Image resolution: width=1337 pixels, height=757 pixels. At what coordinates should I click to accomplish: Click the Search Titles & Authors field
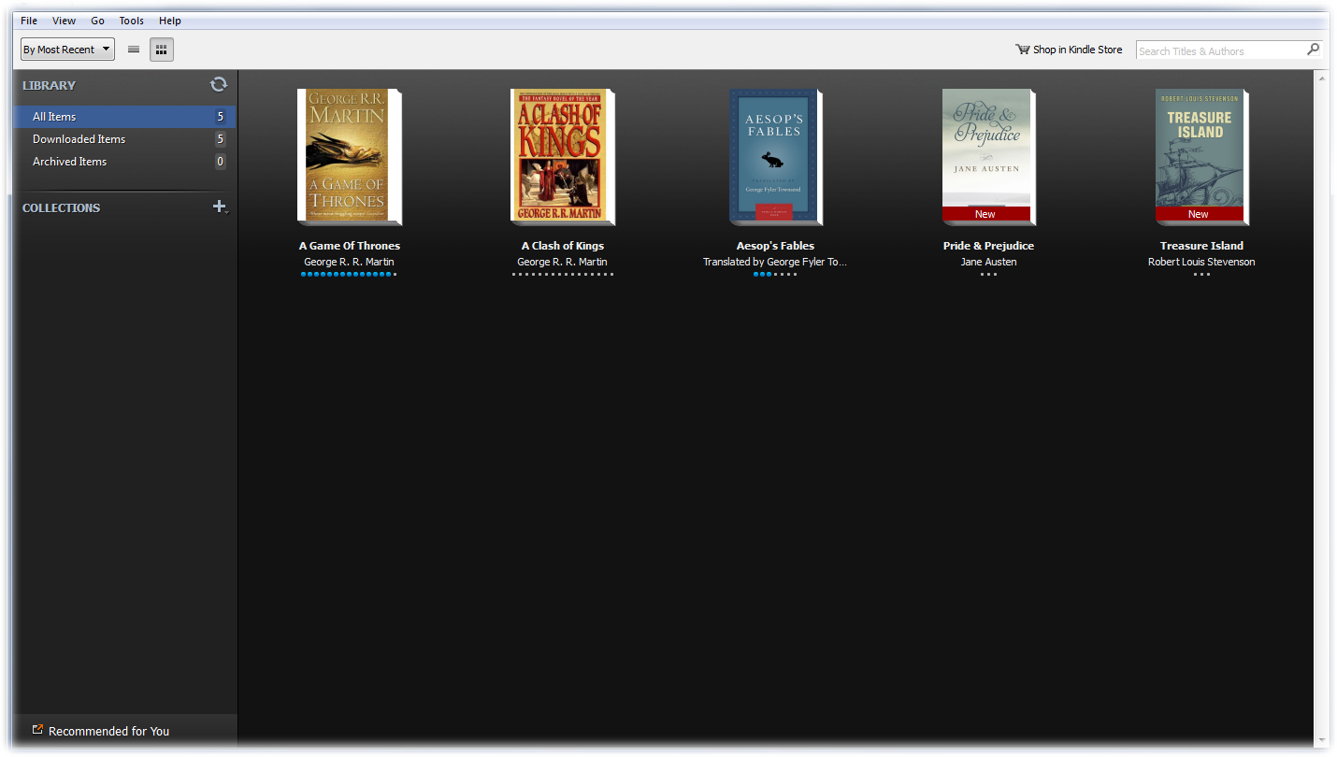1220,50
